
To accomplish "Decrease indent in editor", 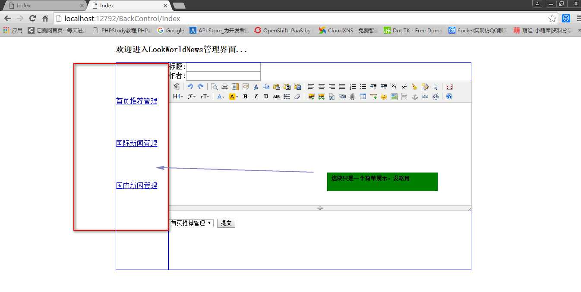I will pos(384,87).
